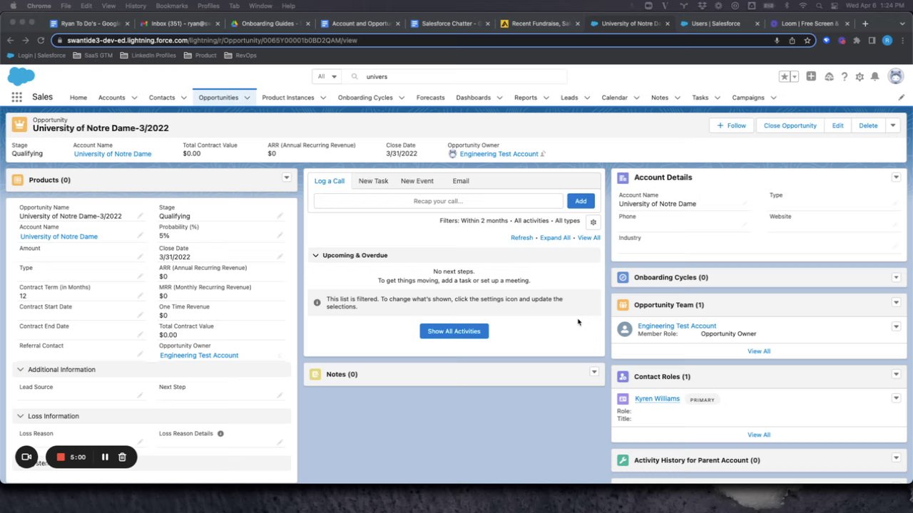The height and width of the screenshot is (513, 913).
Task: Click the Add button to log the call
Action: pyautogui.click(x=581, y=201)
